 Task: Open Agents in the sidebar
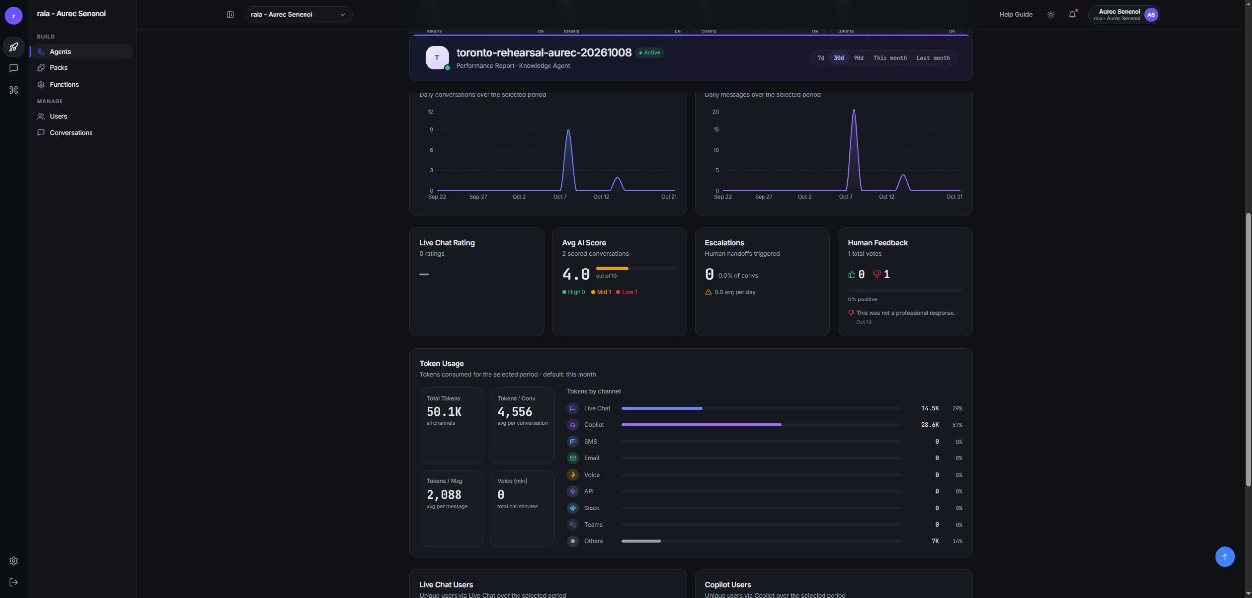82,52
